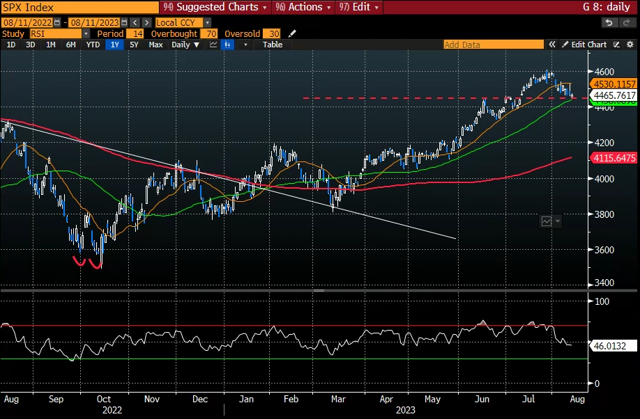Click the 4465.7617 last price label

point(614,95)
